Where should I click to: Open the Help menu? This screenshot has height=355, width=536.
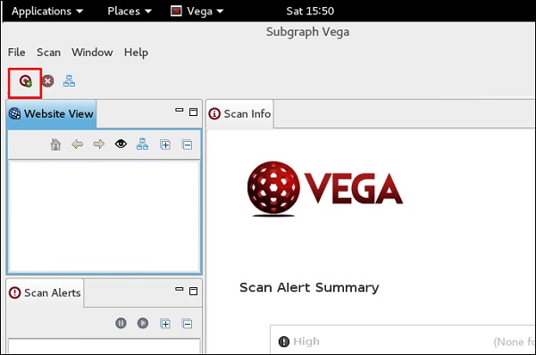(136, 53)
